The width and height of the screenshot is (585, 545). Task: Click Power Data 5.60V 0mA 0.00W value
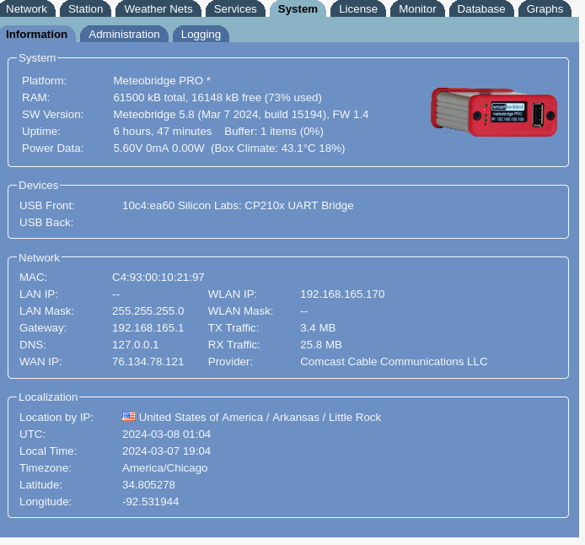pyautogui.click(x=158, y=148)
